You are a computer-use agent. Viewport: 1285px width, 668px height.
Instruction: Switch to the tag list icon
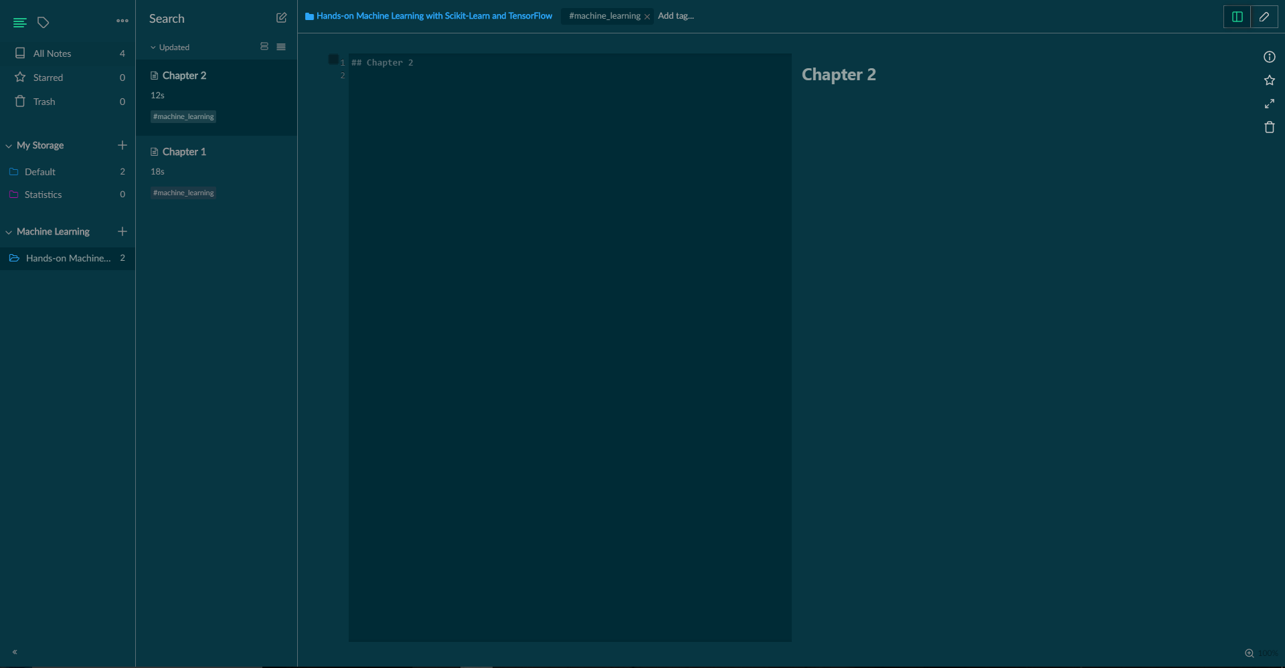pos(44,23)
